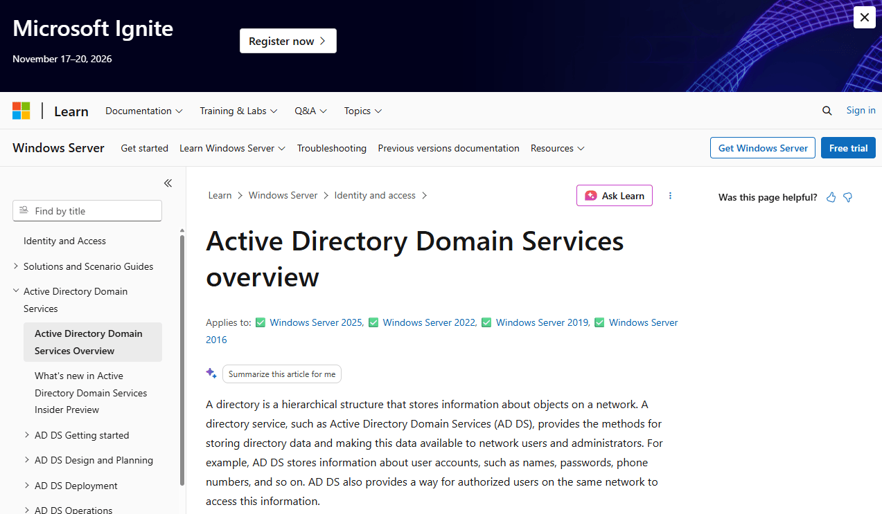882x514 pixels.
Task: Open the Windows Server 2022 link
Action: click(430, 322)
